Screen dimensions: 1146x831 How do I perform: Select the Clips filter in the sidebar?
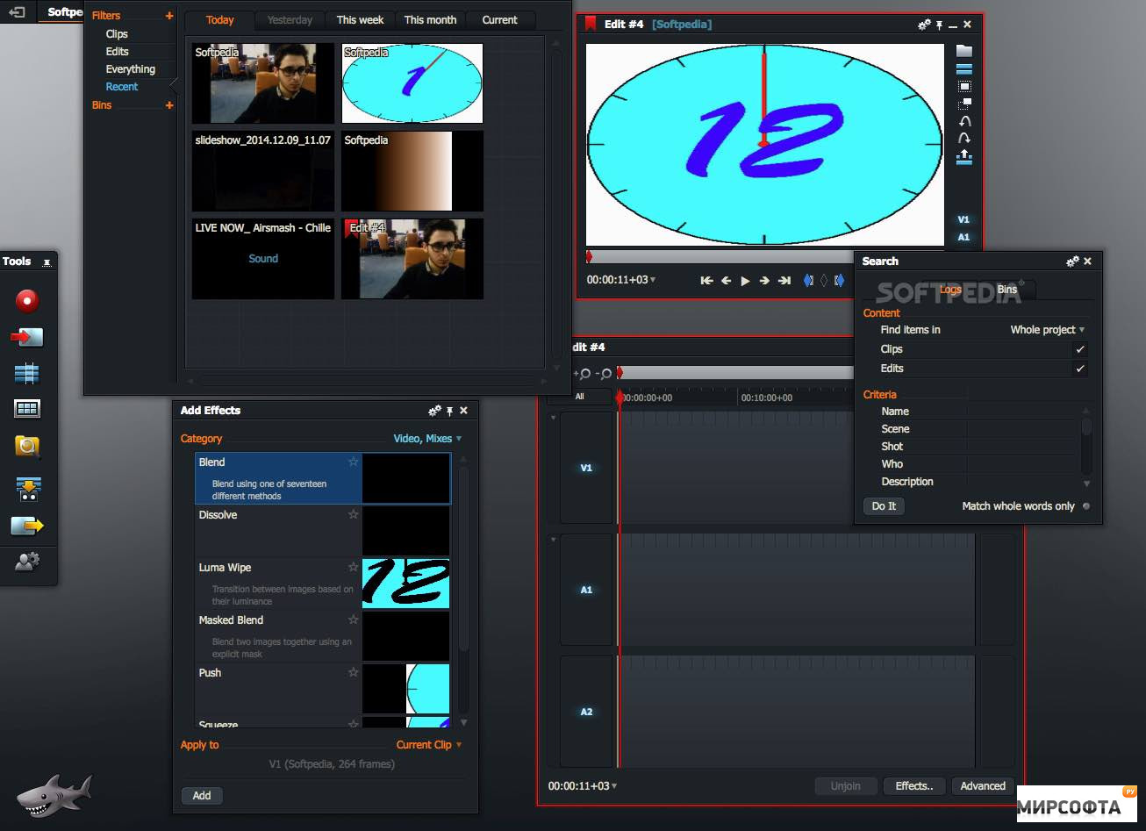[117, 34]
